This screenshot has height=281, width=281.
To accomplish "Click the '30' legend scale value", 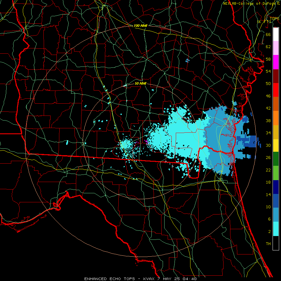I will pyautogui.click(x=268, y=145).
